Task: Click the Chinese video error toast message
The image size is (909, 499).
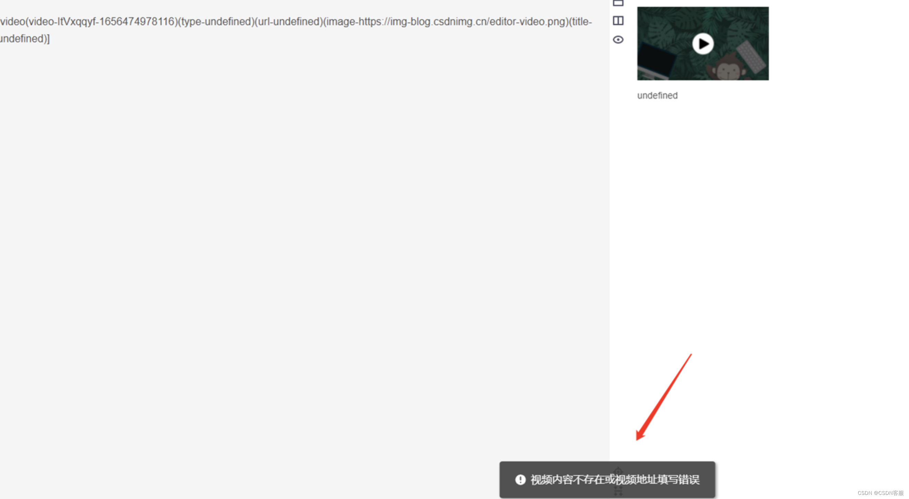Action: click(x=614, y=480)
